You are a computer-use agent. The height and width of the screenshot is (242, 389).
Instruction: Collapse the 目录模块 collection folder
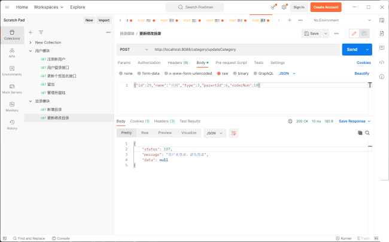tap(31, 101)
